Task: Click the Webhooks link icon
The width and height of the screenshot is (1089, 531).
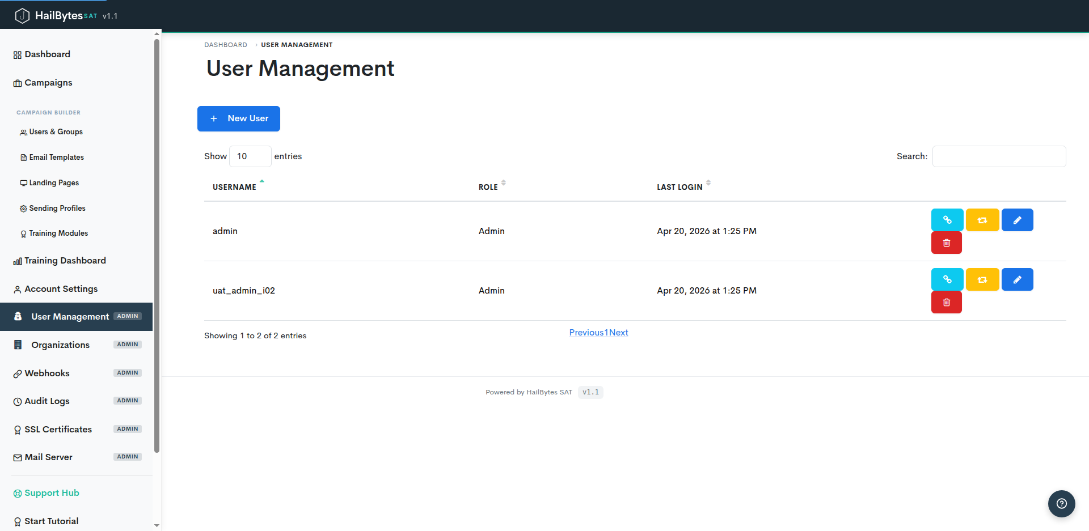Action: [18, 374]
